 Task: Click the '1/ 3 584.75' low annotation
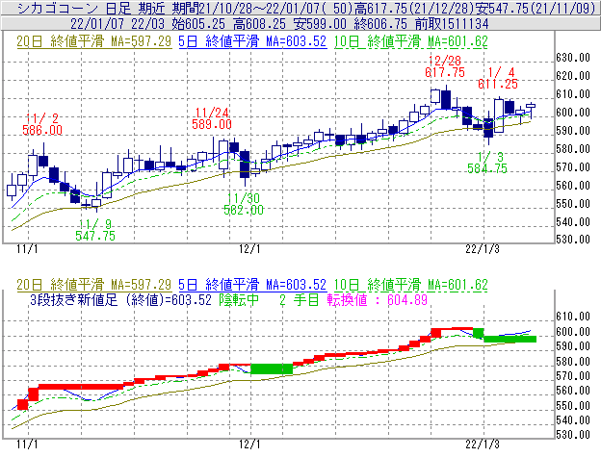tap(486, 163)
